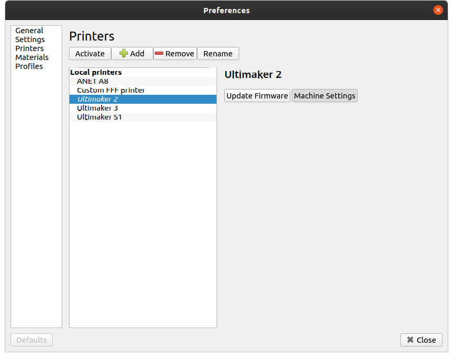Add a new printer

click(132, 53)
